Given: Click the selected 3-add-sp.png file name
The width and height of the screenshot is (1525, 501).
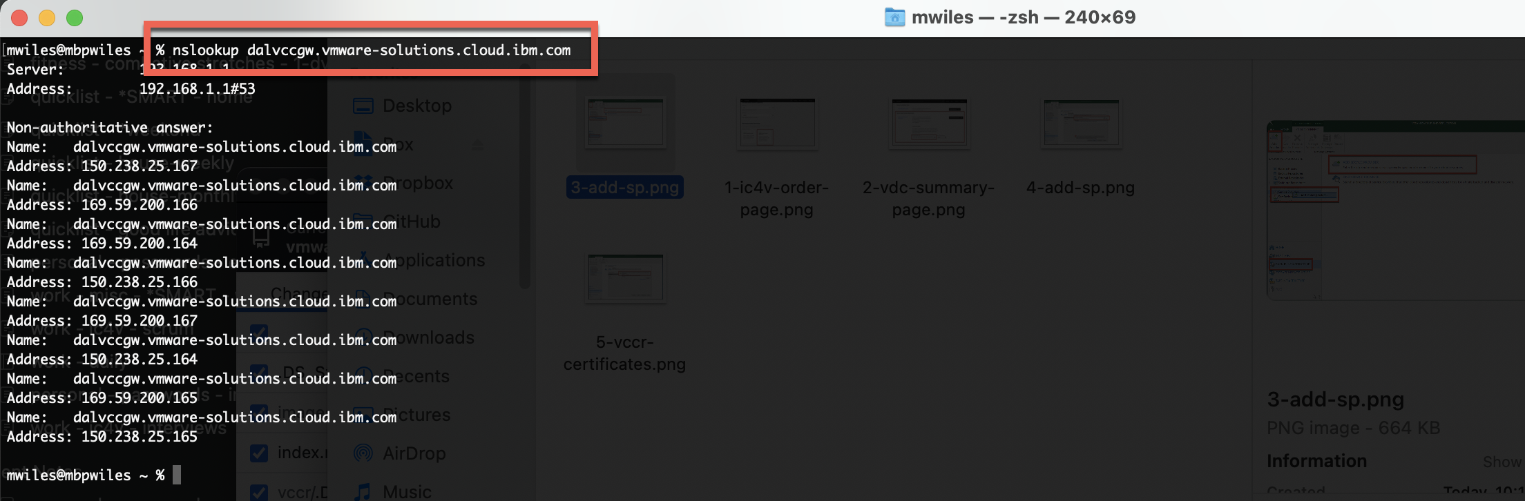Looking at the screenshot, I should (624, 188).
